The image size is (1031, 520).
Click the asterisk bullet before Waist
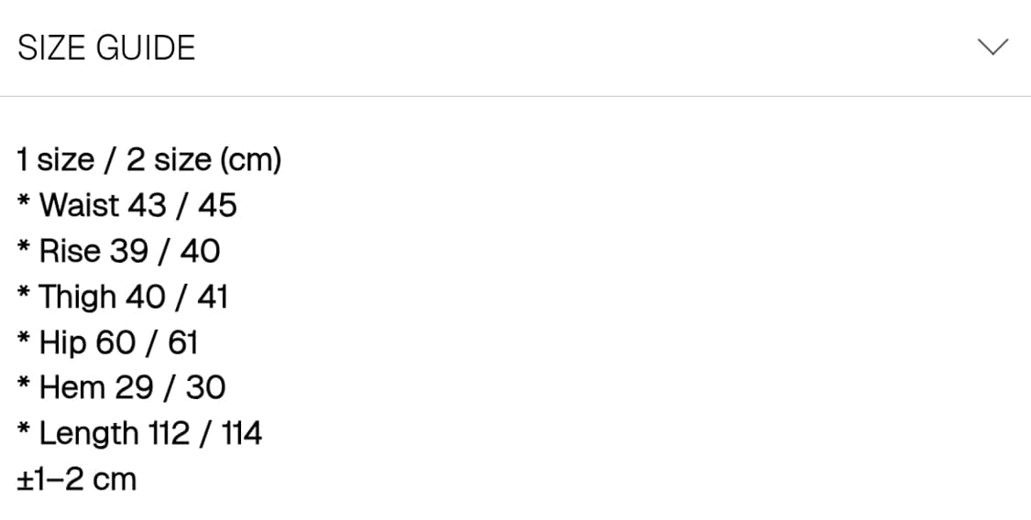pos(24,202)
